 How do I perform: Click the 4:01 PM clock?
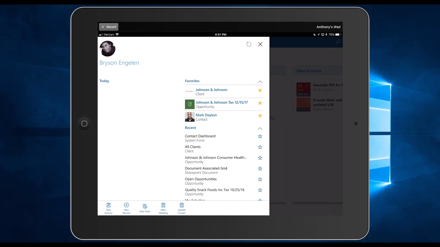coord(220,35)
